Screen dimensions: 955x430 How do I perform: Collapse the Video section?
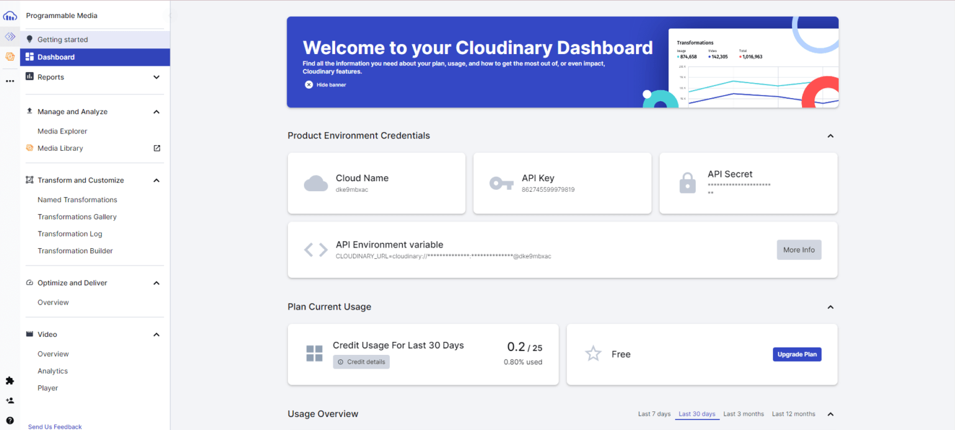point(157,334)
